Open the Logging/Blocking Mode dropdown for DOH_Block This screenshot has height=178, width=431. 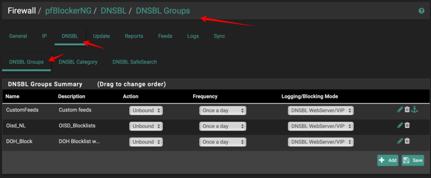pyautogui.click(x=320, y=142)
